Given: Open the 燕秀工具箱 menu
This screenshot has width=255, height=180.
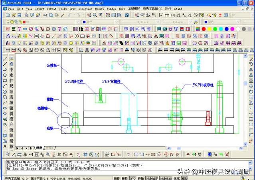Looking at the screenshot, I should click(152, 9).
